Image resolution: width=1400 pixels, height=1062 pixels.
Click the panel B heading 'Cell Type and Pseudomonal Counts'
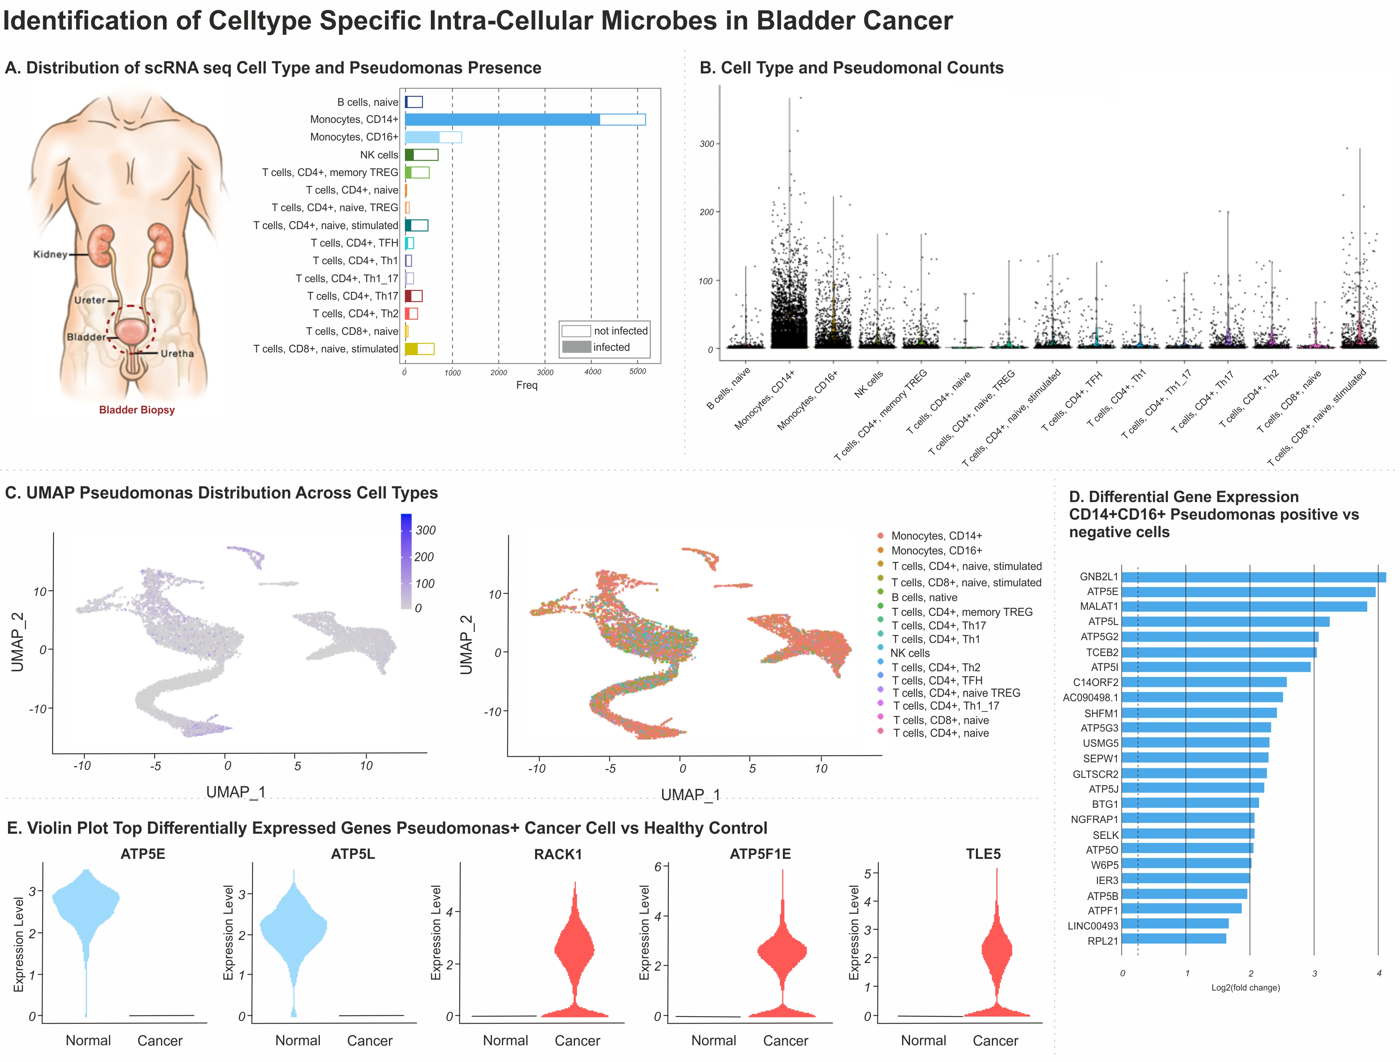[851, 68]
